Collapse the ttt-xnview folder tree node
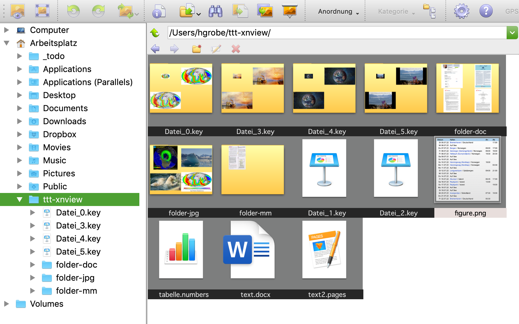Screen dimensions: 519x324 20,199
